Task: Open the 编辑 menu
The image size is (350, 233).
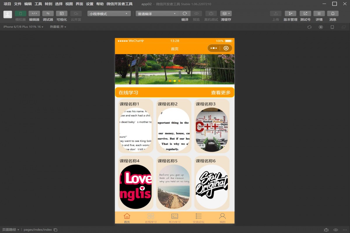Action: click(x=28, y=4)
